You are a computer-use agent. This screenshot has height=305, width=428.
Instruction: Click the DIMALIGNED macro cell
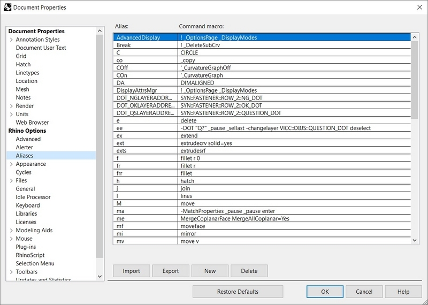pos(294,83)
